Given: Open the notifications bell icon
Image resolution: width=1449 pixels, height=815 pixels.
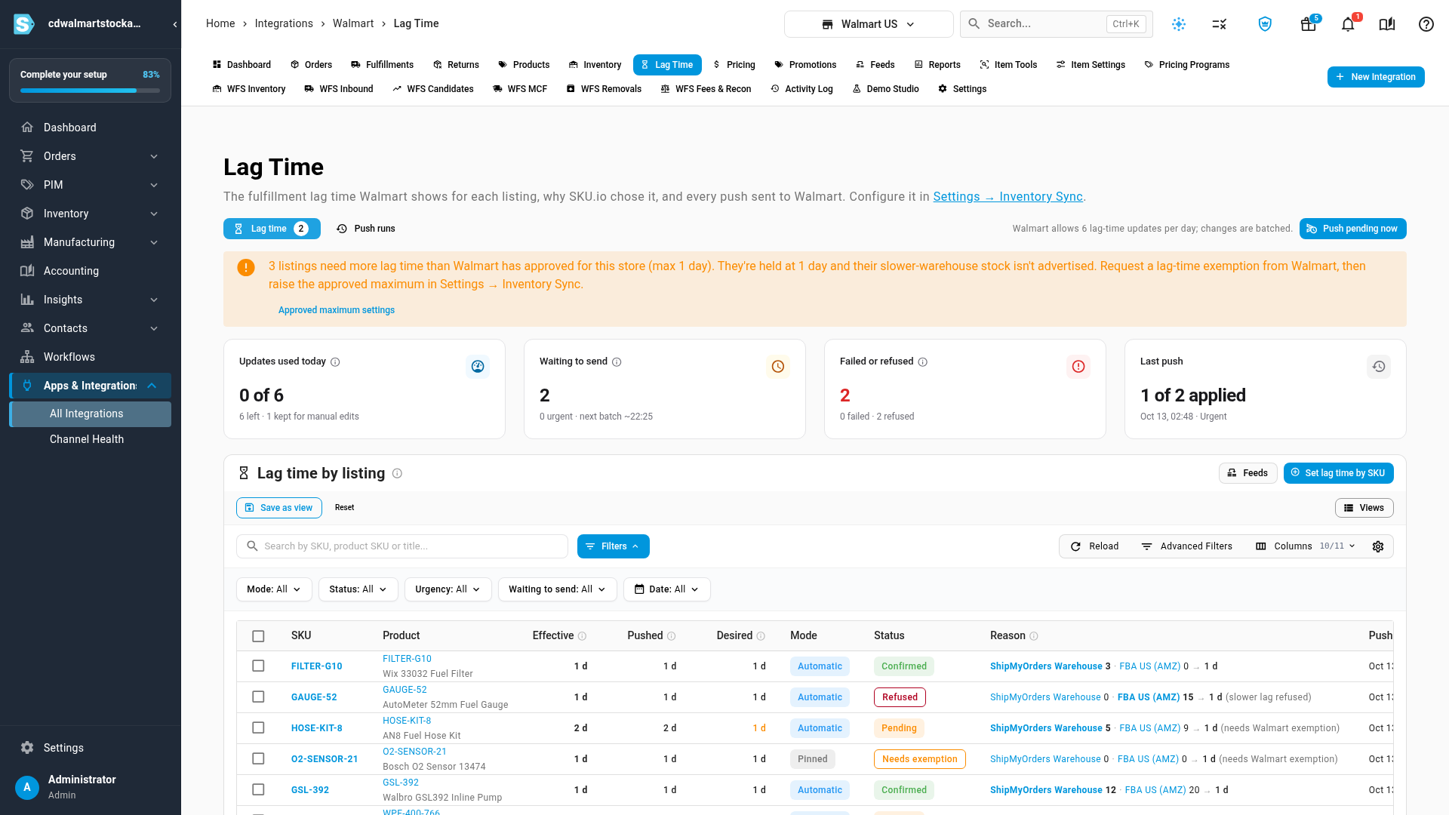Looking at the screenshot, I should (1348, 24).
